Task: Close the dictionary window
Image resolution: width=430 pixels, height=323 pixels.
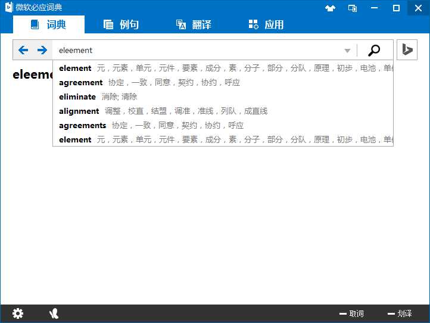Action: point(419,8)
